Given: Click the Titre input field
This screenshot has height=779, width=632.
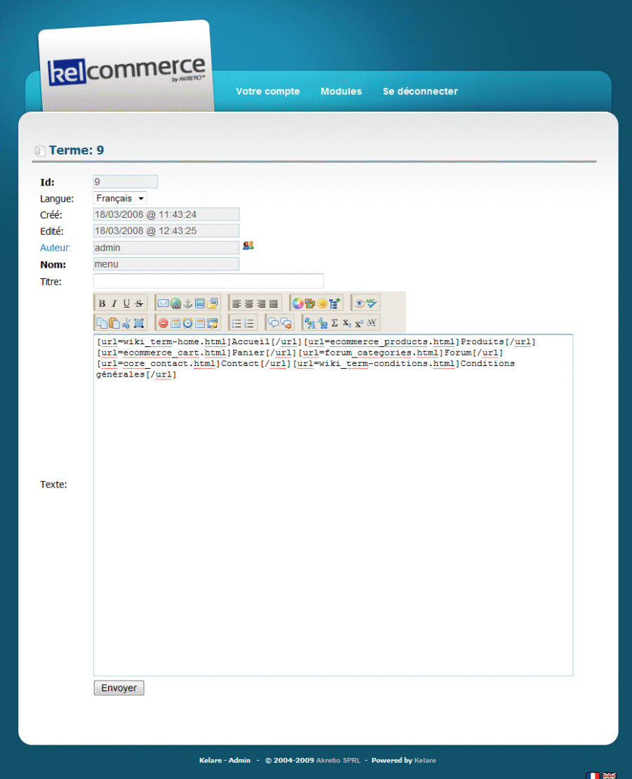Looking at the screenshot, I should 208,282.
